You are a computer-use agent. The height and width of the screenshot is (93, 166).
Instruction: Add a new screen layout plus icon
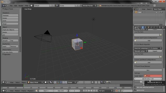[x=51, y=6]
